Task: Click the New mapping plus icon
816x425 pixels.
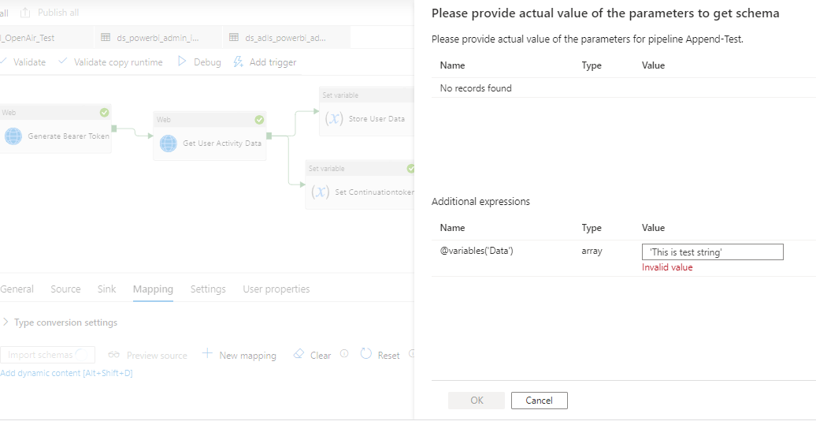Action: [x=207, y=355]
